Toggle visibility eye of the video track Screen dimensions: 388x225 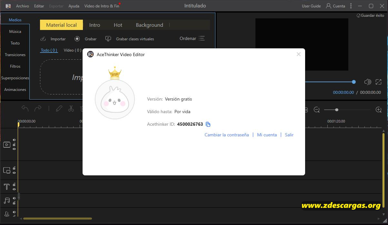click(x=14, y=149)
